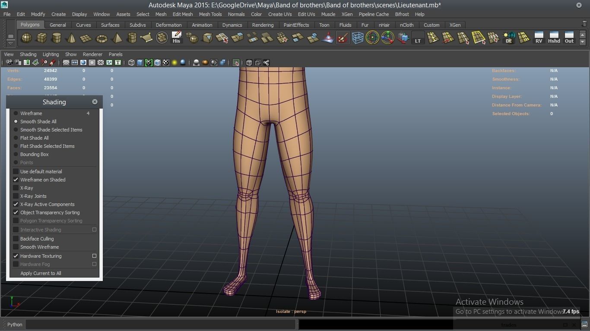Screen dimensions: 590x331
Task: Open the panel View menu
Action: tap(9, 54)
